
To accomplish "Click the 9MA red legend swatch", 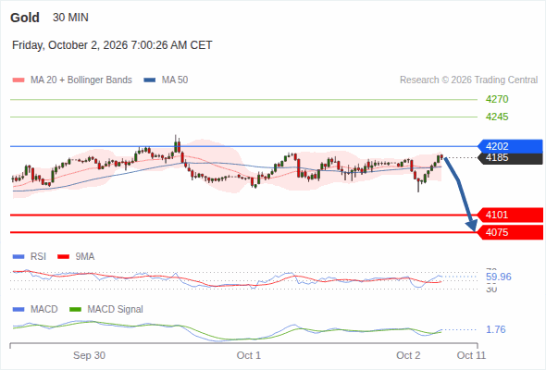I will click(x=63, y=257).
